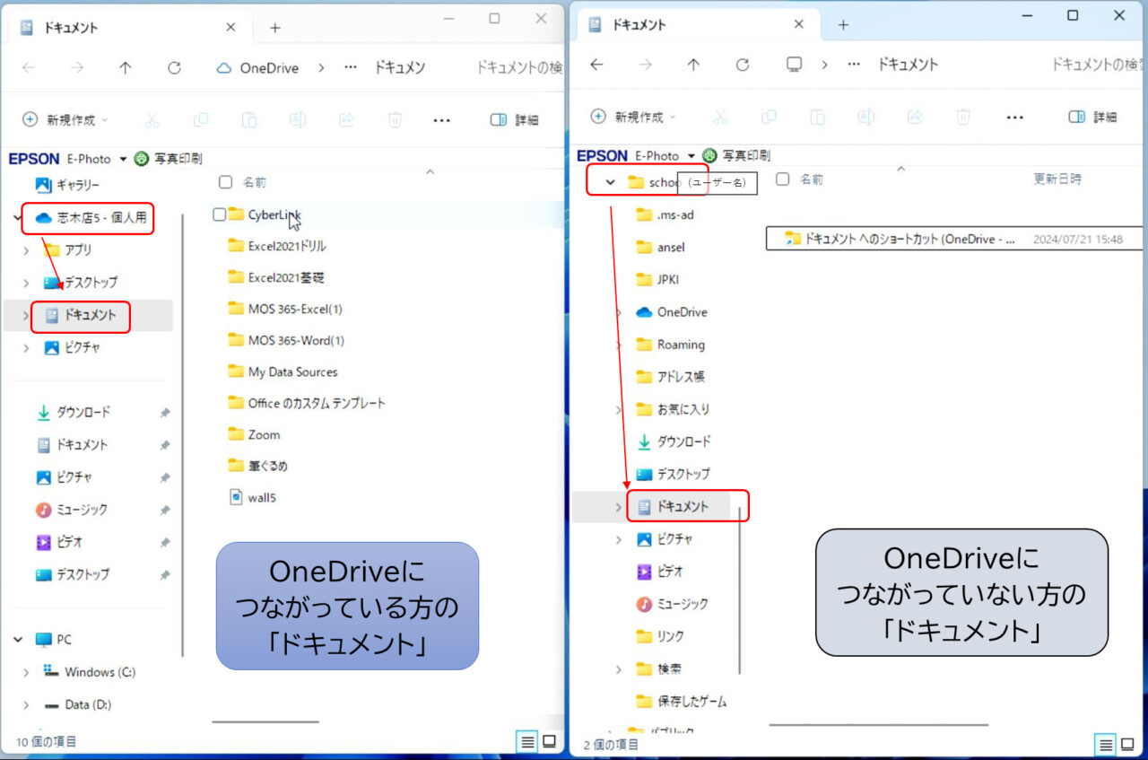Image resolution: width=1148 pixels, height=760 pixels.
Task: Expand the Data (D:) drive chevron
Action: click(26, 704)
